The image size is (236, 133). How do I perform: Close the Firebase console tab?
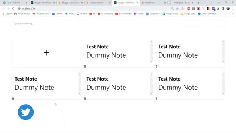[x=110, y=3]
